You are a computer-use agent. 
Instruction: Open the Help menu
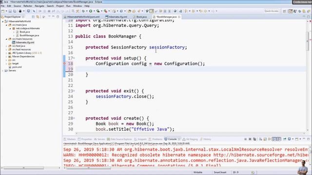87,6
